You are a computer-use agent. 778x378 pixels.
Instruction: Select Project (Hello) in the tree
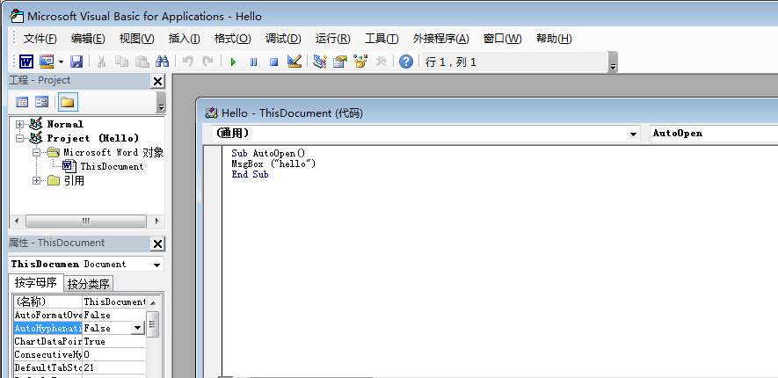coord(93,138)
